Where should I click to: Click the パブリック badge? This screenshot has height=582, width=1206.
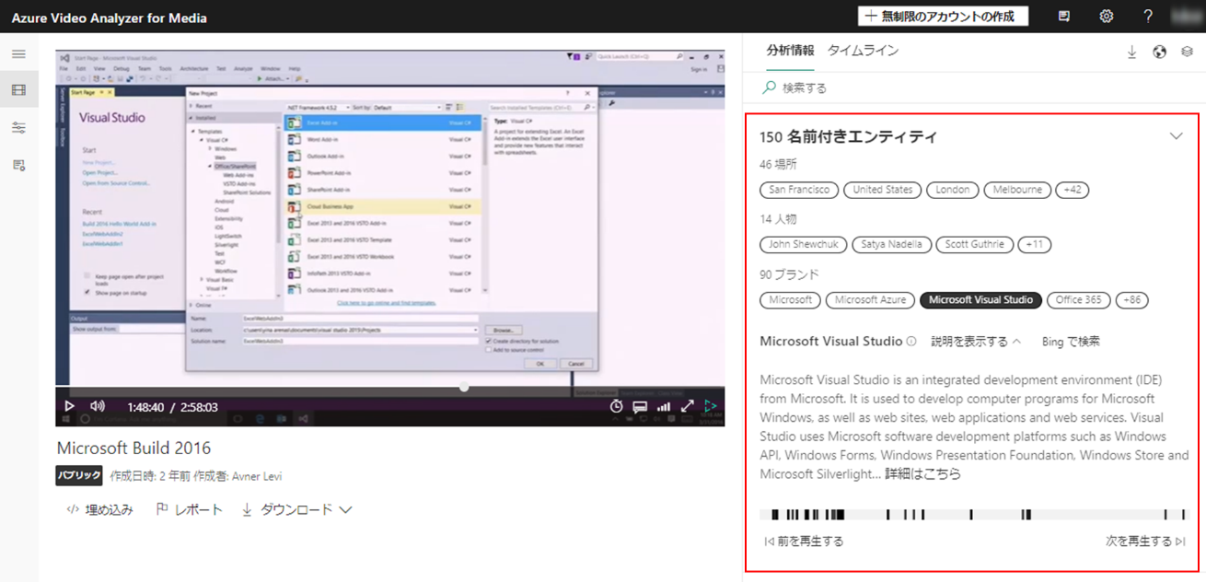click(x=79, y=476)
